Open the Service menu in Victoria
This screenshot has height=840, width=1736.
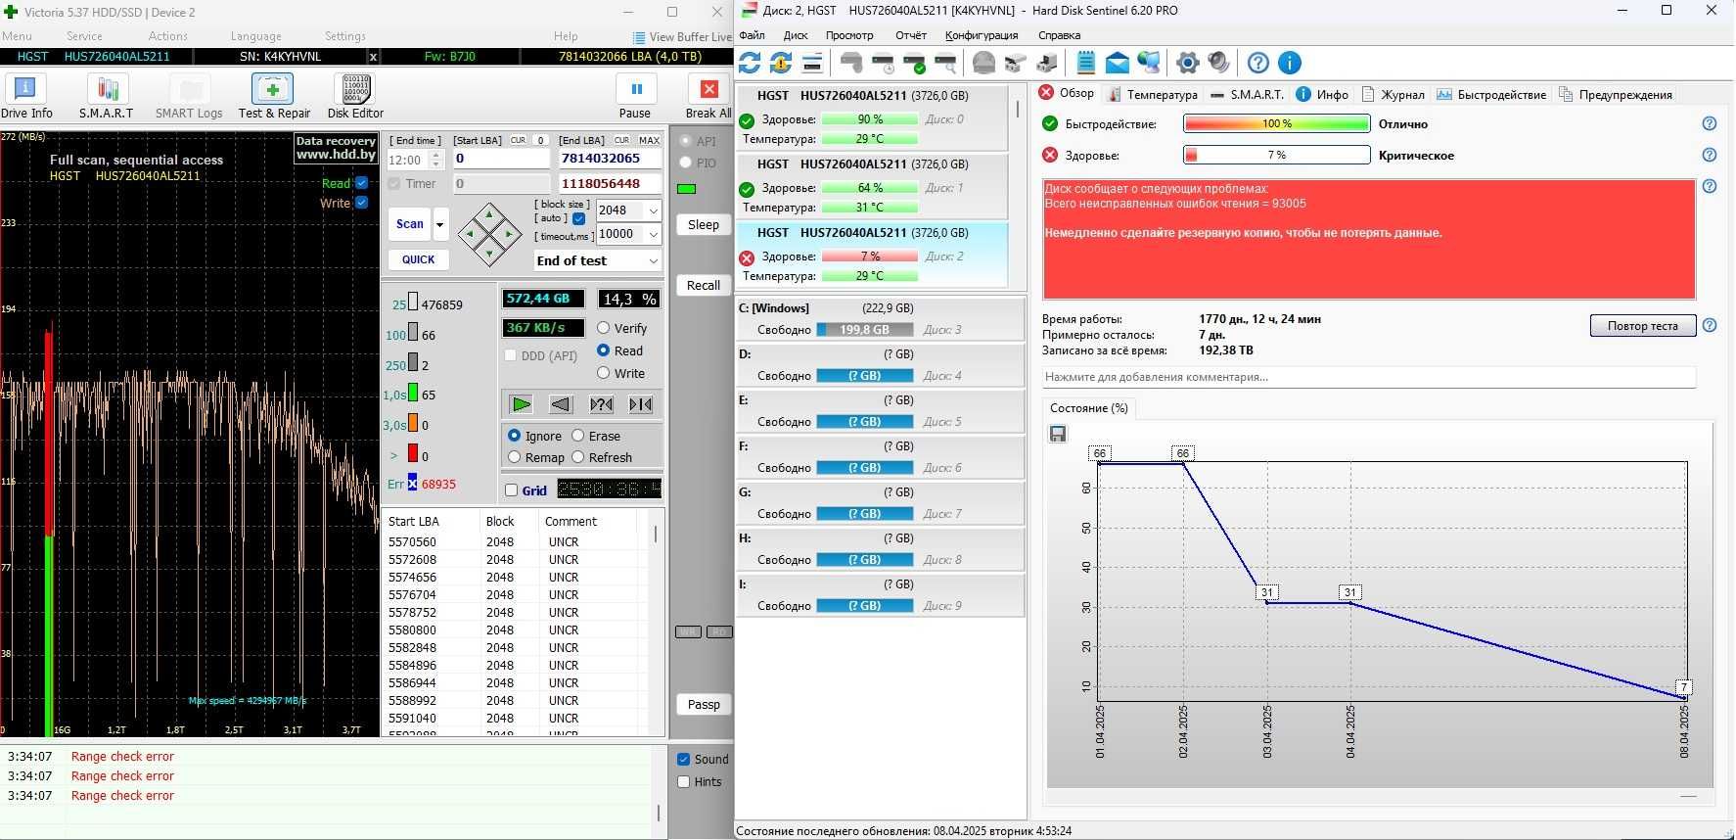point(84,36)
